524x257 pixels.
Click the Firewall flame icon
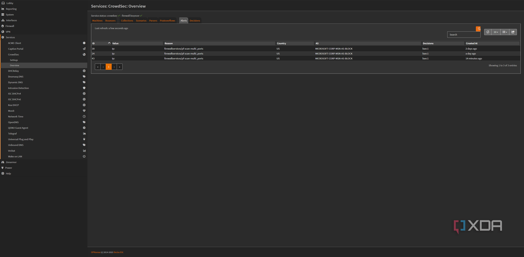[x=3, y=26]
